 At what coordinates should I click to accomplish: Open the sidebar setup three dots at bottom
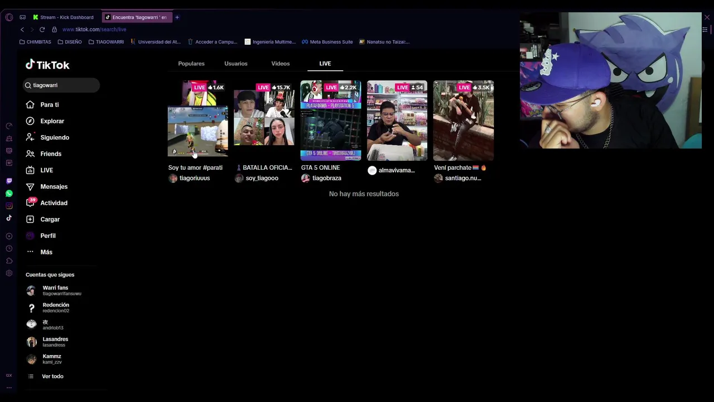9,387
